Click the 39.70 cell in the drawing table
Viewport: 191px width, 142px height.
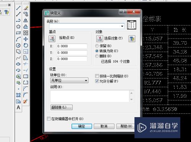180,43
